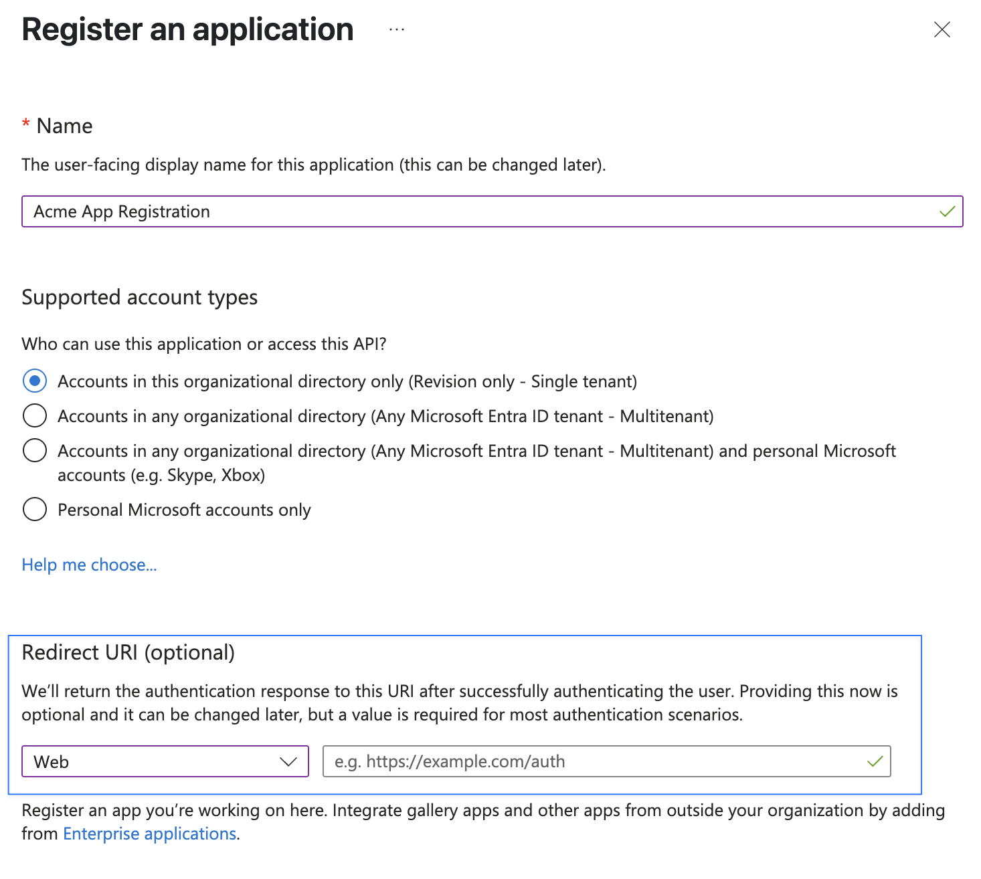Click the green checkmark in the Name field
The image size is (981, 879).
[947, 211]
